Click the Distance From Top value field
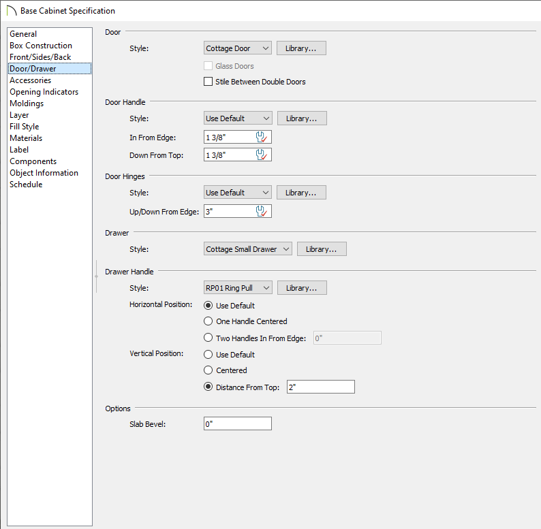The height and width of the screenshot is (529, 541). pos(320,387)
